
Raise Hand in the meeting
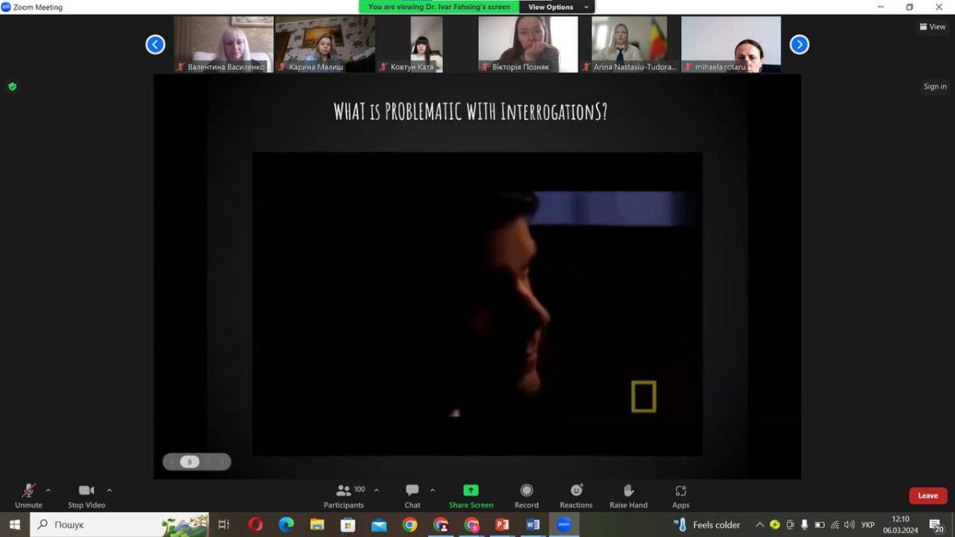(x=628, y=495)
